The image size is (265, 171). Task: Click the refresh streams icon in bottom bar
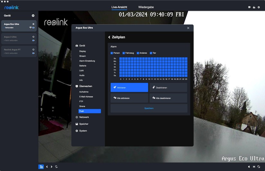[x=56, y=167]
